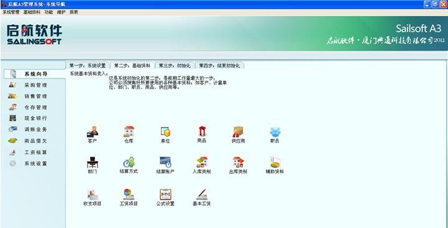Open the 商品 (goods) gift icon

coord(202,134)
